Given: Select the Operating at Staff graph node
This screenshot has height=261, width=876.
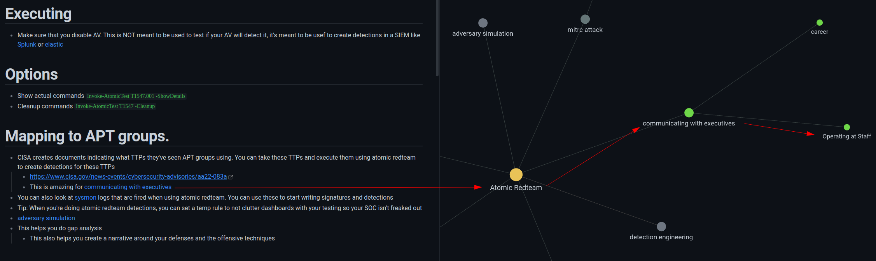Looking at the screenshot, I should point(847,127).
